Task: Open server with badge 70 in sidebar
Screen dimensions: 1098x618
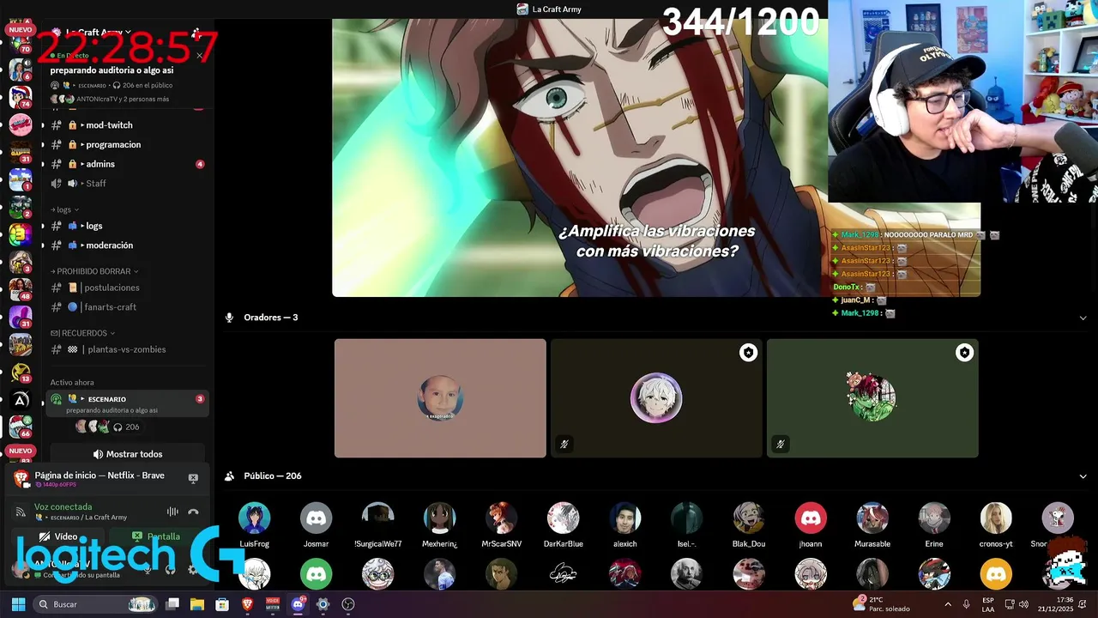Action: tap(20, 44)
